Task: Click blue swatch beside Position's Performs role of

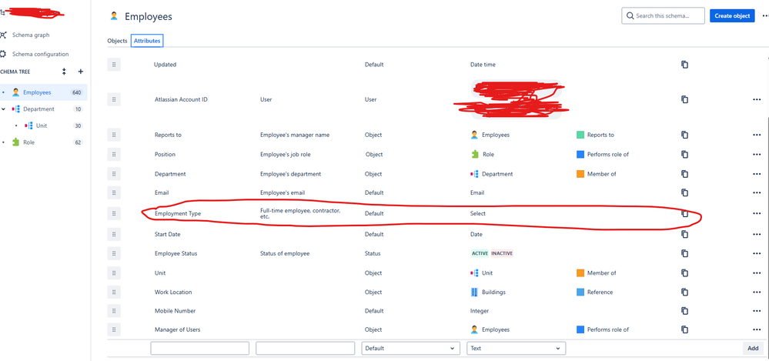Action: pyautogui.click(x=580, y=155)
